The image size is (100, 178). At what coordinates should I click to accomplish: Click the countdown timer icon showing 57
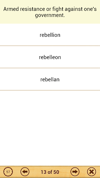tap(8, 172)
